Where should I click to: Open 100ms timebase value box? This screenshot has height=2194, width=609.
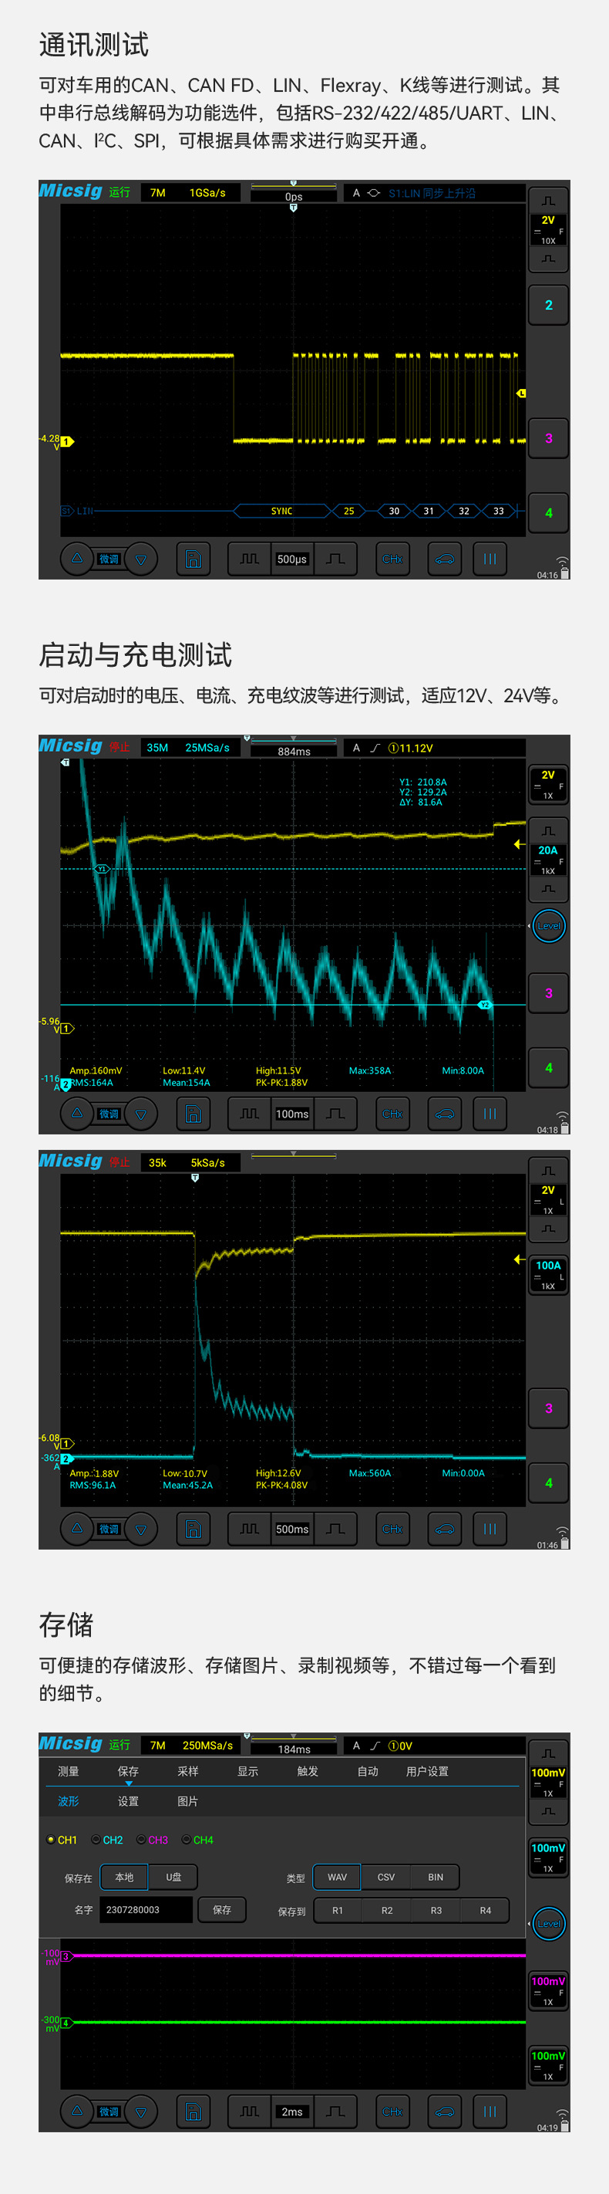291,1114
